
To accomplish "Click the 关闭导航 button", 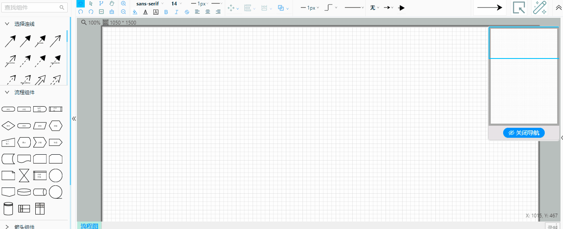I will (x=524, y=133).
